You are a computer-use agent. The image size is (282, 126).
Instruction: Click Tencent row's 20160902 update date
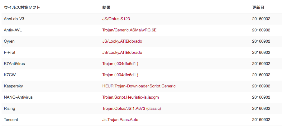pyautogui.click(x=261, y=120)
